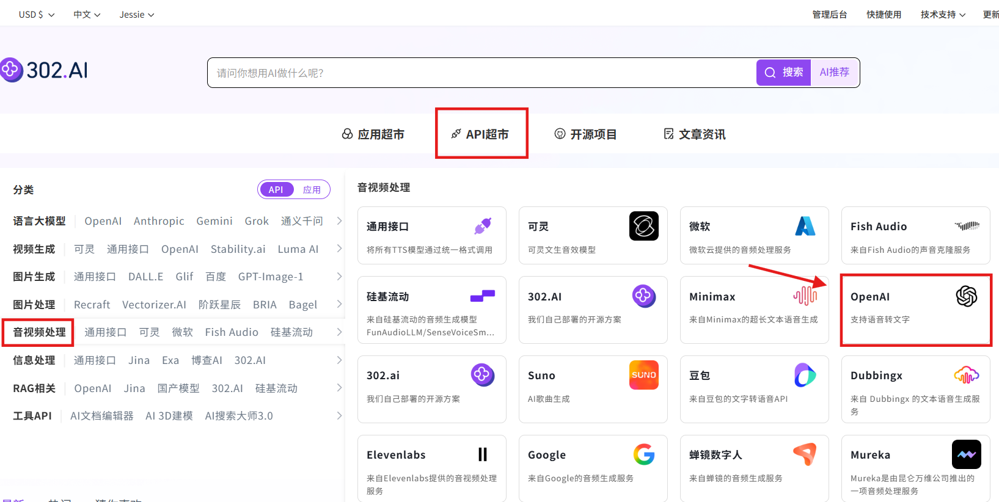Expand the 图片生成 row arrow
This screenshot has height=502, width=999.
click(x=339, y=277)
